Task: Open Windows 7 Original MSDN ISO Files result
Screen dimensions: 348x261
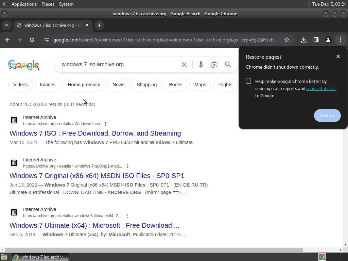Action: click(x=97, y=176)
